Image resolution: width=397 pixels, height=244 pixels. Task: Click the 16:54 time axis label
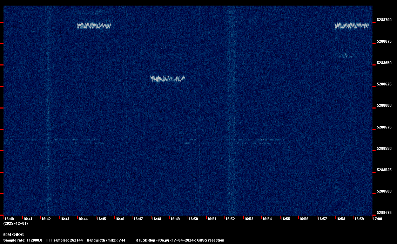[267, 219]
